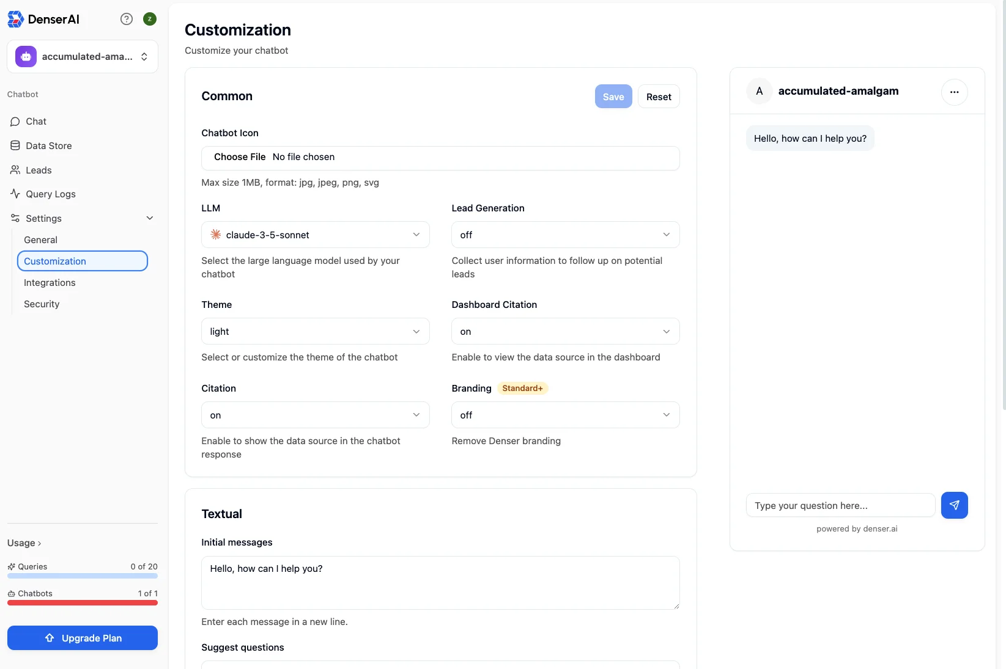Open the Chat section in sidebar

click(x=35, y=121)
